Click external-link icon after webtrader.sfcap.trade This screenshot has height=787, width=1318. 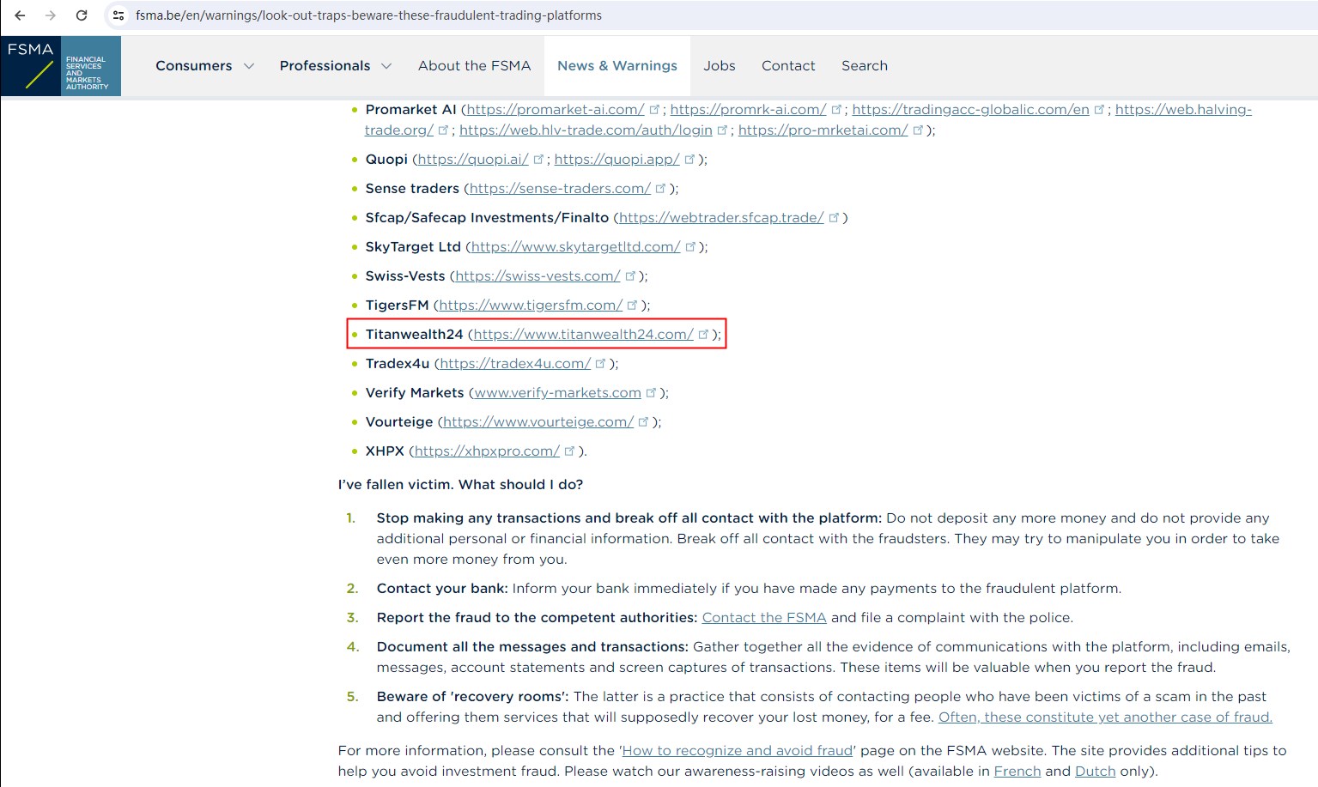[834, 218]
